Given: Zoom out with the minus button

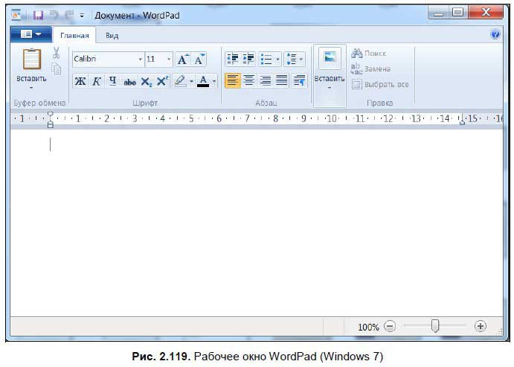Looking at the screenshot, I should tap(390, 326).
